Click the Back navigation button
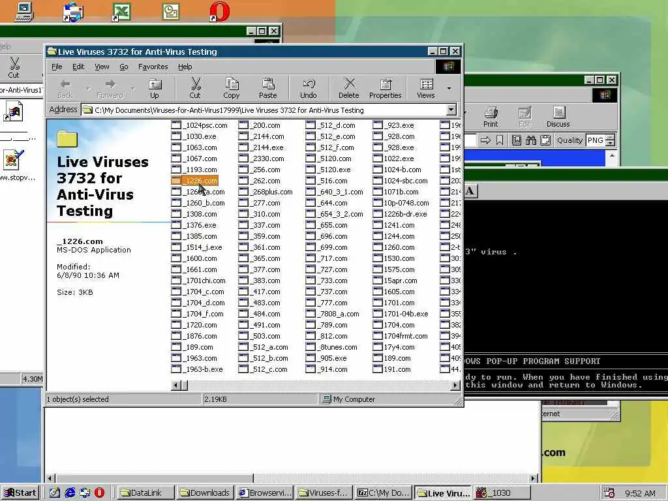668x501 pixels. click(65, 88)
